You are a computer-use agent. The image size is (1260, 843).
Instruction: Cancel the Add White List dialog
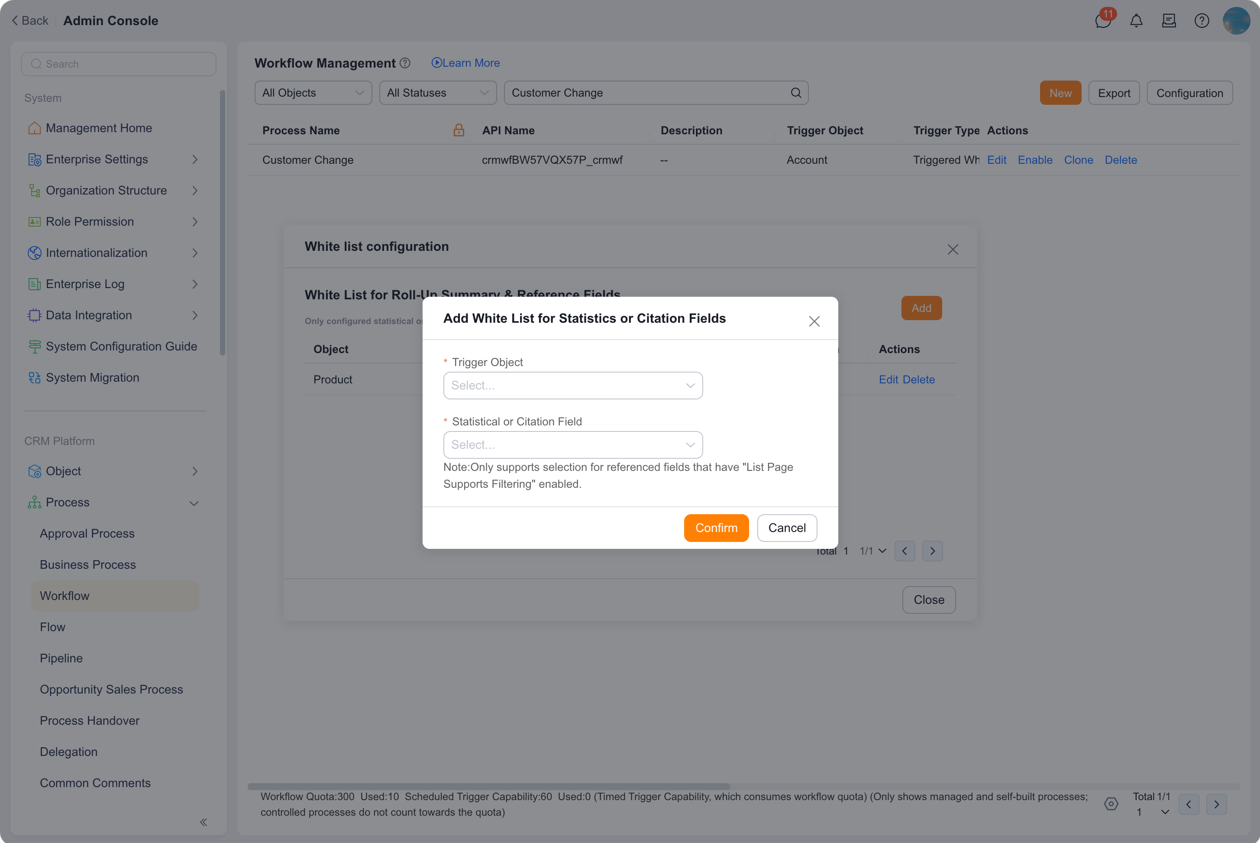(x=787, y=528)
